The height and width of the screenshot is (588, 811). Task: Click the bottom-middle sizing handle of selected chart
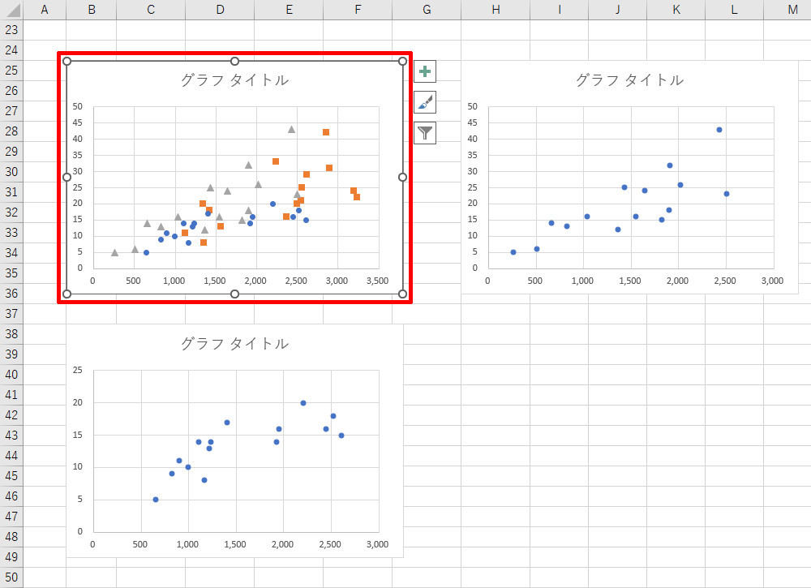(x=235, y=294)
